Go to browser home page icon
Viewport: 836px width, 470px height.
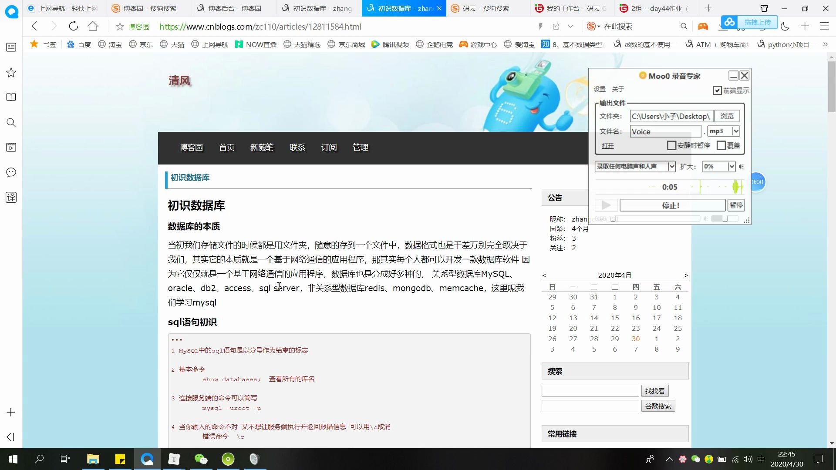point(93,26)
